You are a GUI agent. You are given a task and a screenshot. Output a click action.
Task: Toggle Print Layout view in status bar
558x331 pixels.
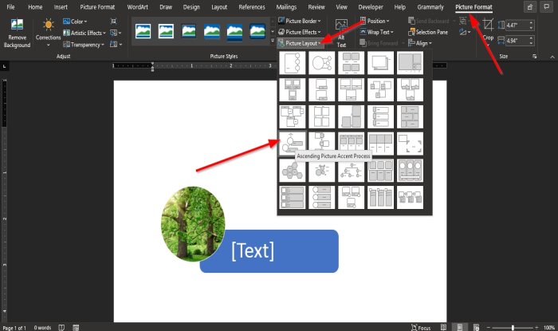459,327
